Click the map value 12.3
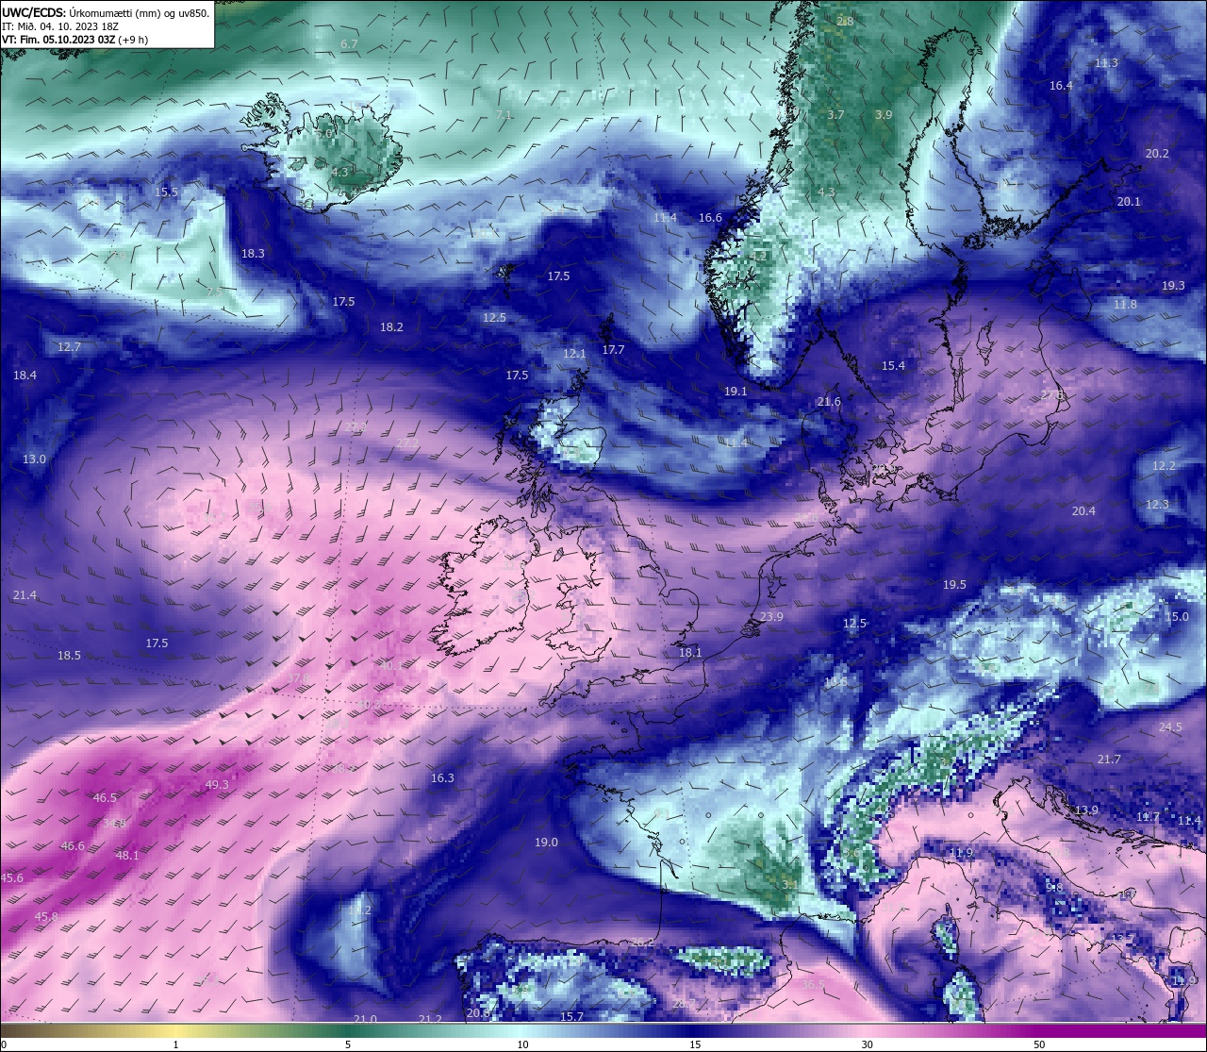The image size is (1207, 1052). pyautogui.click(x=1157, y=505)
